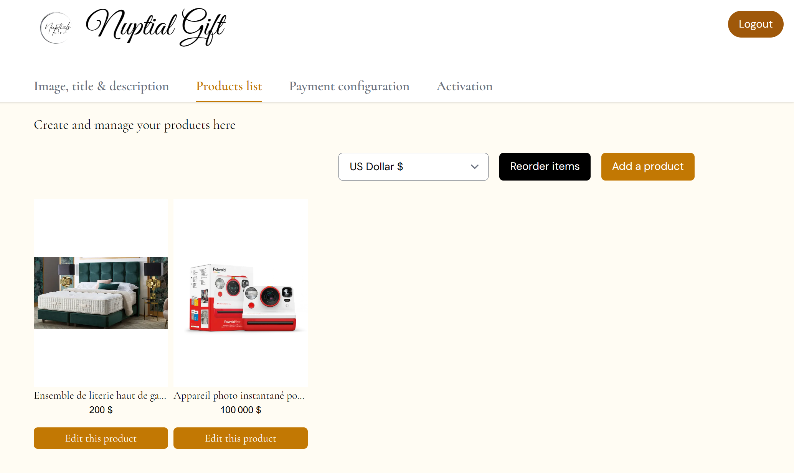Image resolution: width=794 pixels, height=473 pixels.
Task: Open the green bed product image
Action: (101, 293)
